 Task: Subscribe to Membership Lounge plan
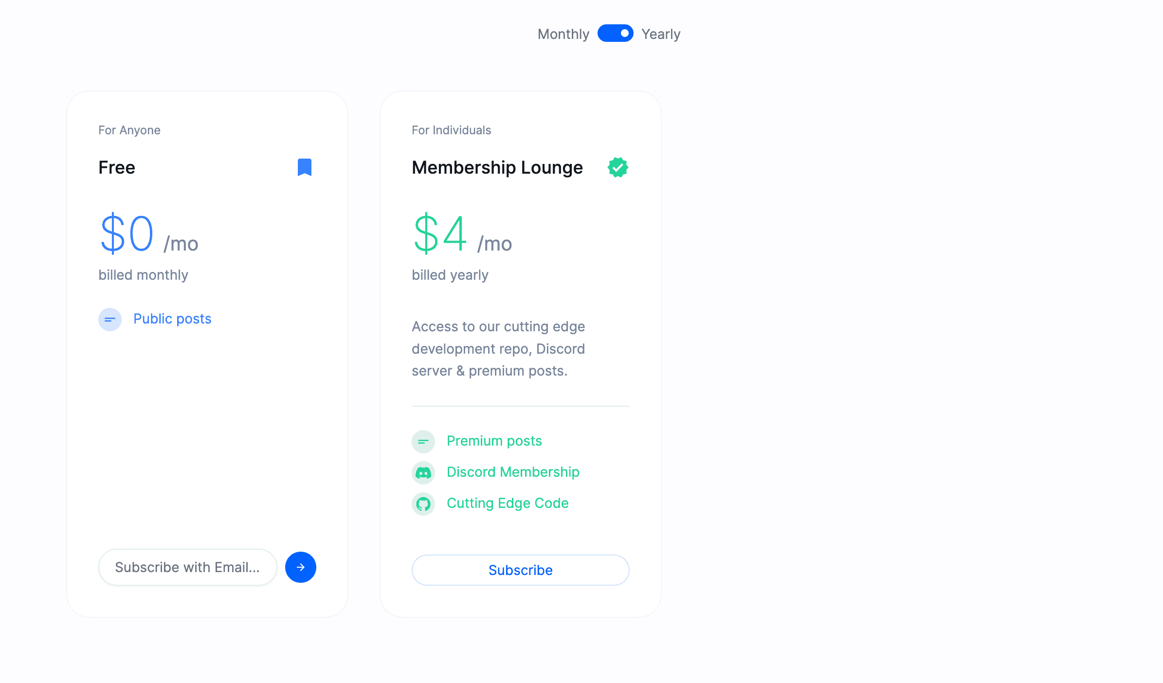(521, 569)
